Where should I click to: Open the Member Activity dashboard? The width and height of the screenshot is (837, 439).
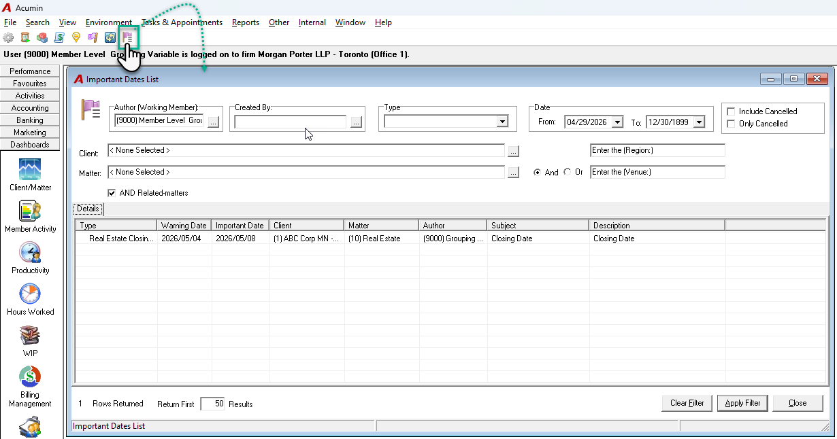click(30, 217)
